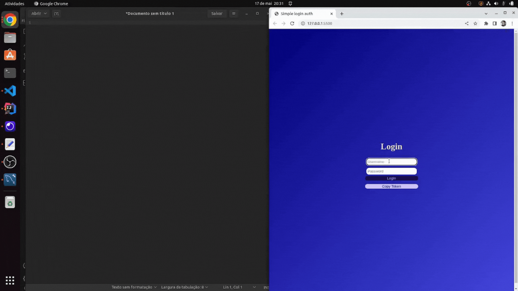The width and height of the screenshot is (518, 291).
Task: Toggle INS insert mode in status bar
Action: [x=266, y=287]
